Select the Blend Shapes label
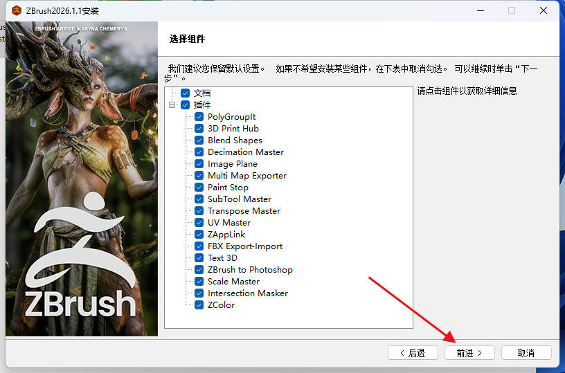Screen dimensions: 565x373 pyautogui.click(x=235, y=140)
